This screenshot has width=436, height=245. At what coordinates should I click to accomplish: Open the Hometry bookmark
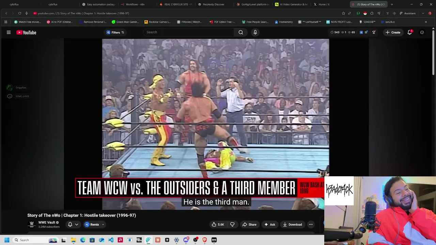[x=284, y=22]
